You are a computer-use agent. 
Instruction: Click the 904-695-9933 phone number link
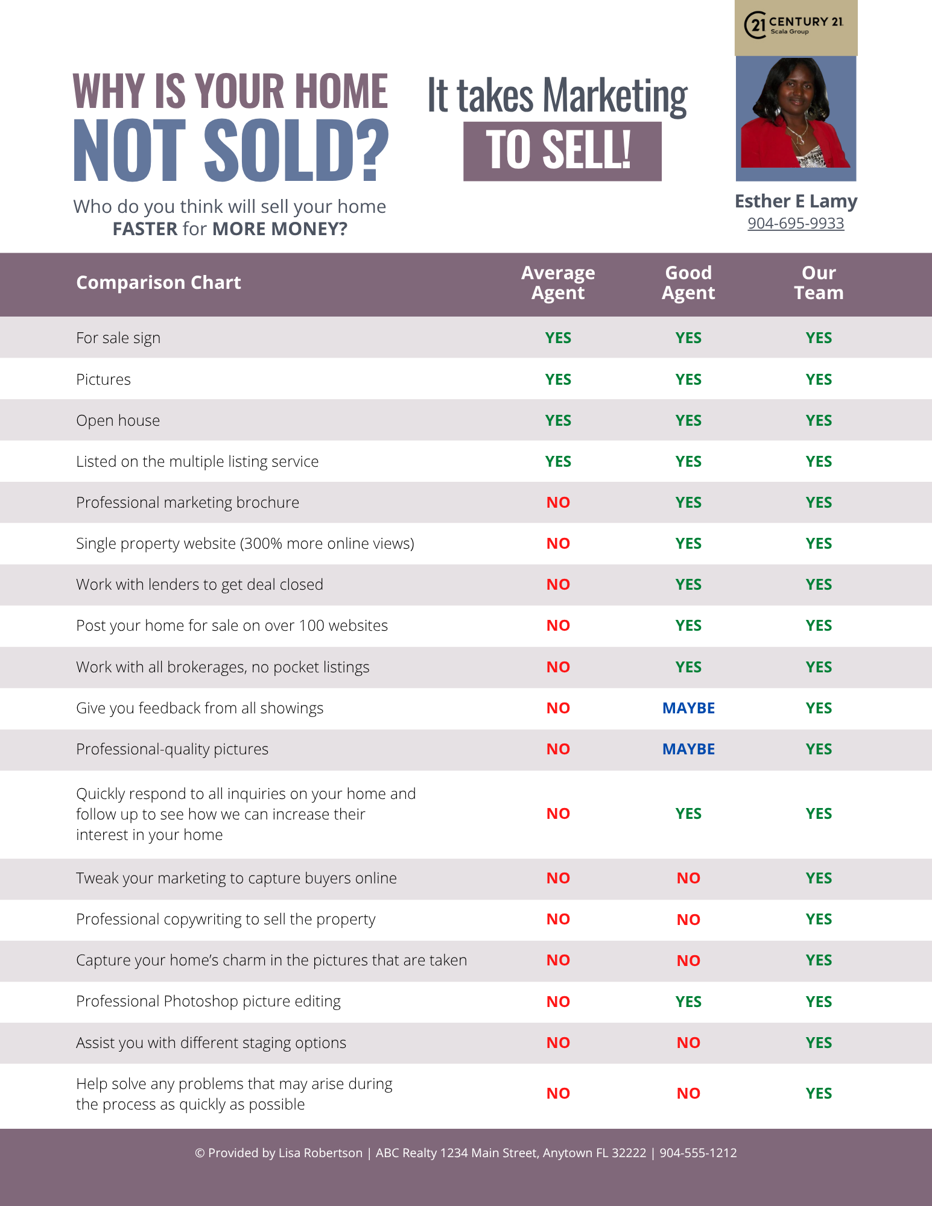click(x=796, y=223)
